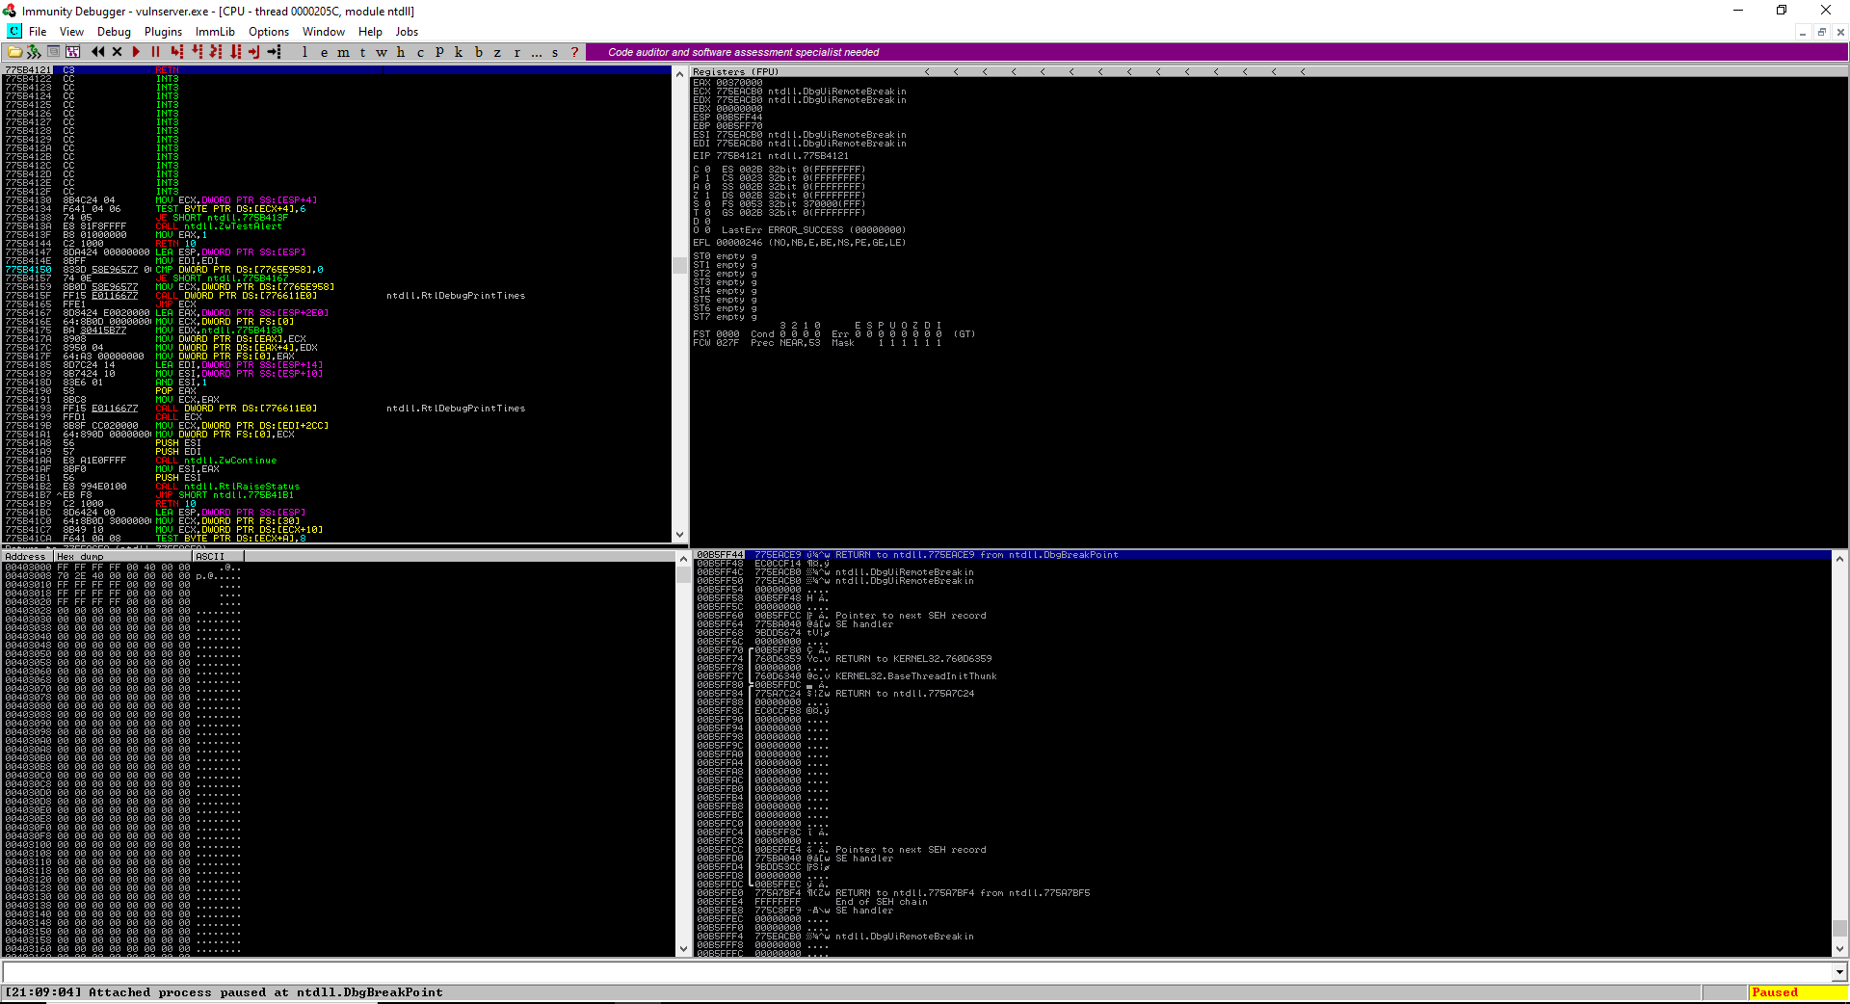Select 'KERNEL32.BaseThreadInitThunk' stack entry
Screen dimensions: 1850x1004
click(x=915, y=676)
